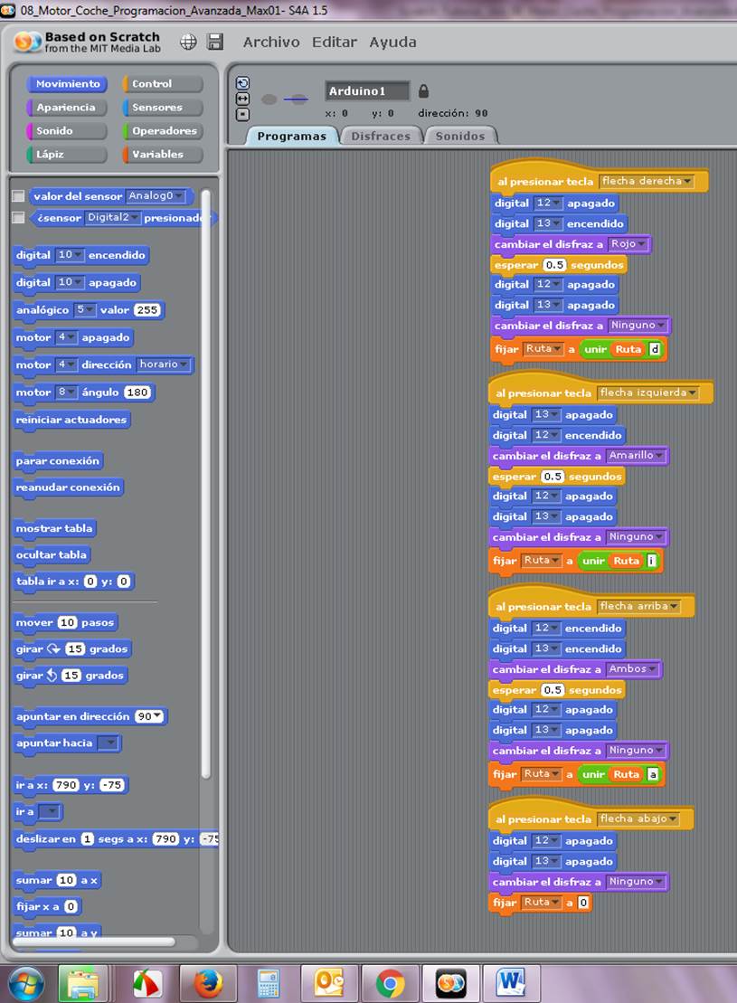The height and width of the screenshot is (1003, 737).
Task: Open flecha izquierda key dropdown
Action: click(647, 393)
